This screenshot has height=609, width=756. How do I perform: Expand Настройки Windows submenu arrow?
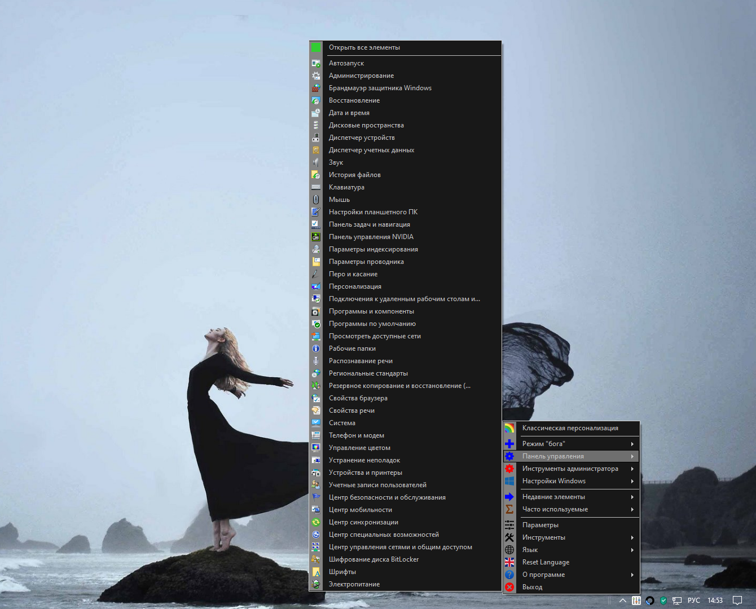pos(632,481)
